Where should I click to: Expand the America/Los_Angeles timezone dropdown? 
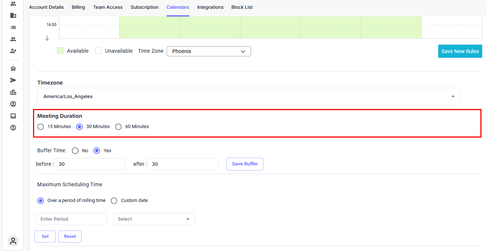pos(248,97)
